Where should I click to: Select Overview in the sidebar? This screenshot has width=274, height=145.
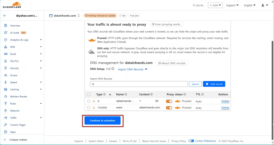click(15, 26)
